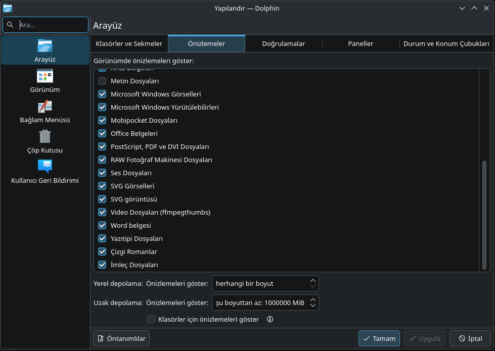Image resolution: width=495 pixels, height=351 pixels.
Task: Uncheck Microsoft Windows Görselleri
Action: click(x=102, y=94)
